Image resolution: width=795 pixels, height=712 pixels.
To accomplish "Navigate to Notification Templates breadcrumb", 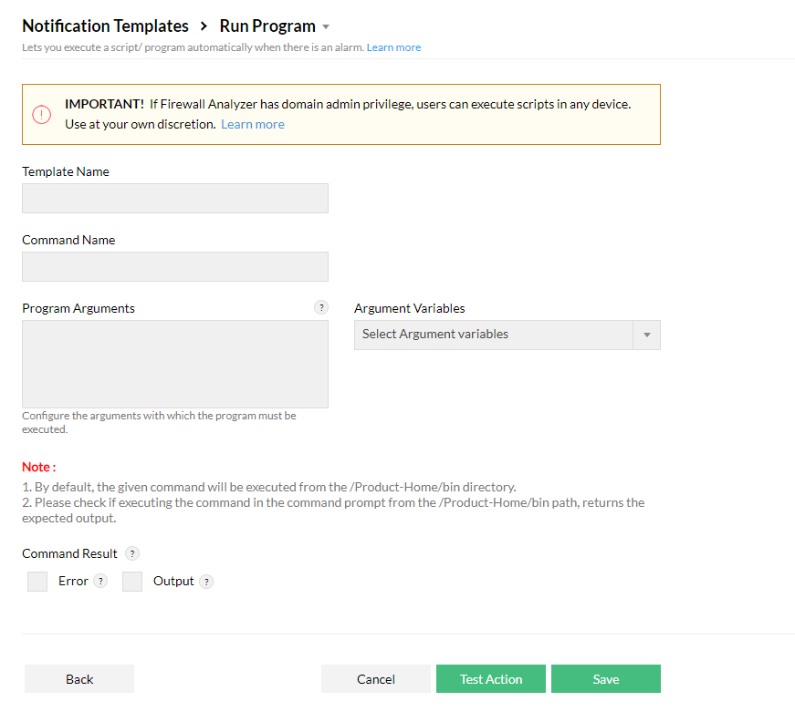I will tap(105, 26).
